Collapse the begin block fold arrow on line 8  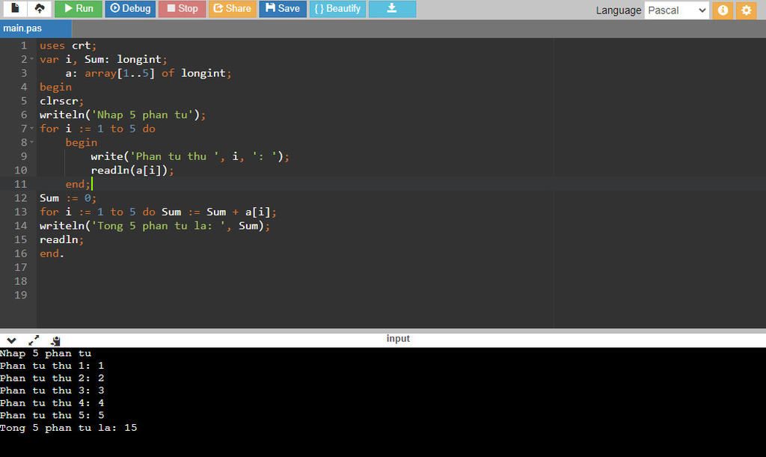click(31, 142)
